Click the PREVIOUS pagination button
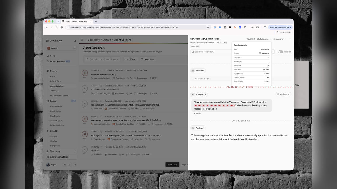Viewport: 337px width, 189px height. point(172,165)
